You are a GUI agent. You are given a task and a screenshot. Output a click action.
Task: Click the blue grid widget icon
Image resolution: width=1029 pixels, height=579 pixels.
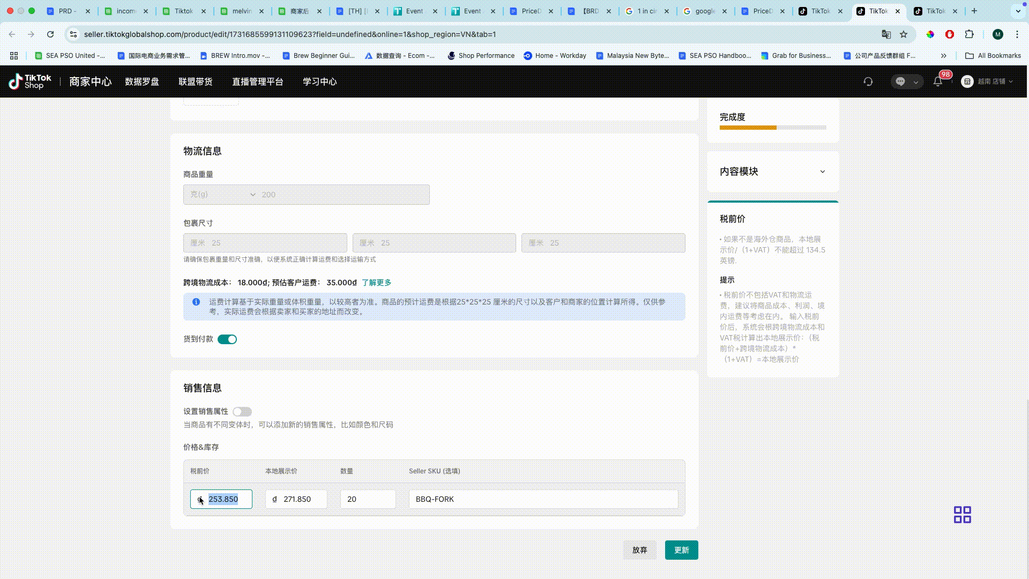click(x=962, y=515)
